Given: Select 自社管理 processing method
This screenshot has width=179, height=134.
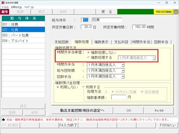Looking at the screenshot, I should coord(142,92).
